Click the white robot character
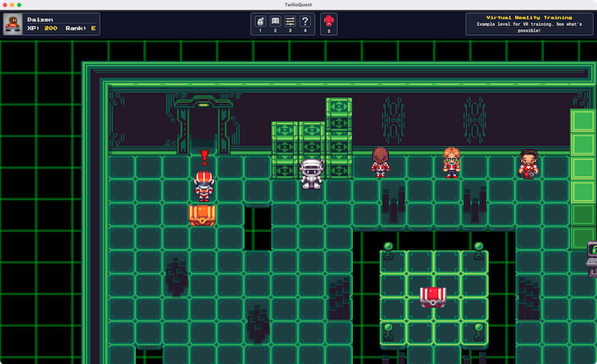This screenshot has width=597, height=364. coord(310,173)
